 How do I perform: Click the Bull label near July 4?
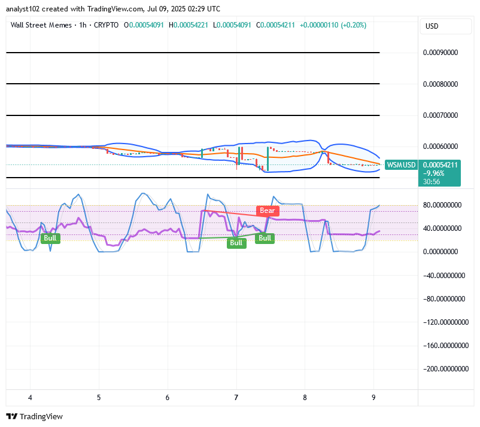pos(50,238)
